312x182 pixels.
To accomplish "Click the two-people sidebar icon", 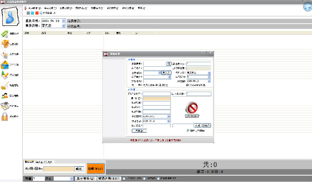I will 5,96.
